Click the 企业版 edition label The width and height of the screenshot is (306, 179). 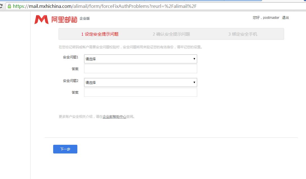click(85, 19)
